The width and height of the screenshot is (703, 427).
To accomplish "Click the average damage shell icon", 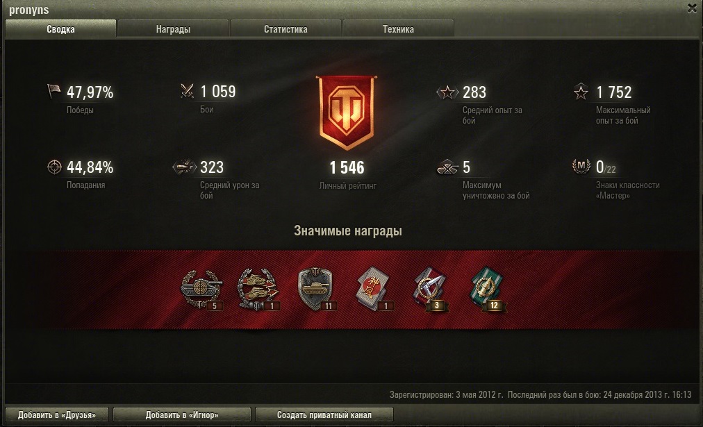I will coord(185,167).
